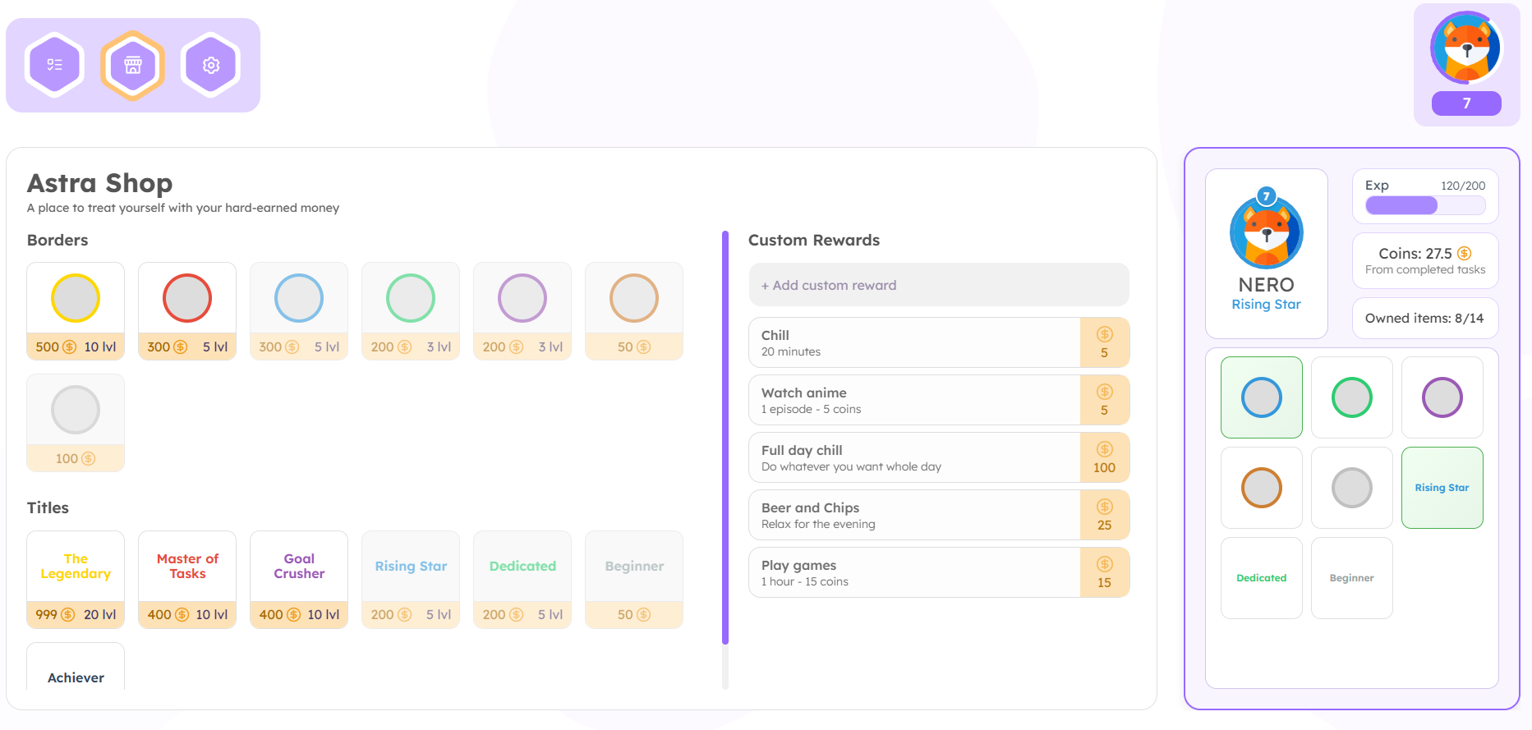Image resolution: width=1532 pixels, height=730 pixels.
Task: Click the shop panel vertical scrollbar
Action: pyautogui.click(x=725, y=438)
